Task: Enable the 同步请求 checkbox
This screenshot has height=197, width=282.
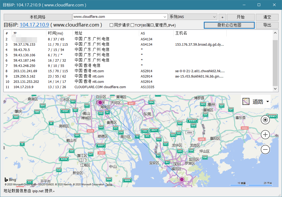Action: 112,25
